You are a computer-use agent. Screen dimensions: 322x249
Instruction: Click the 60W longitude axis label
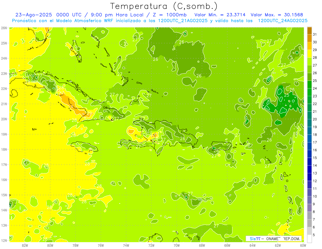point(303,245)
